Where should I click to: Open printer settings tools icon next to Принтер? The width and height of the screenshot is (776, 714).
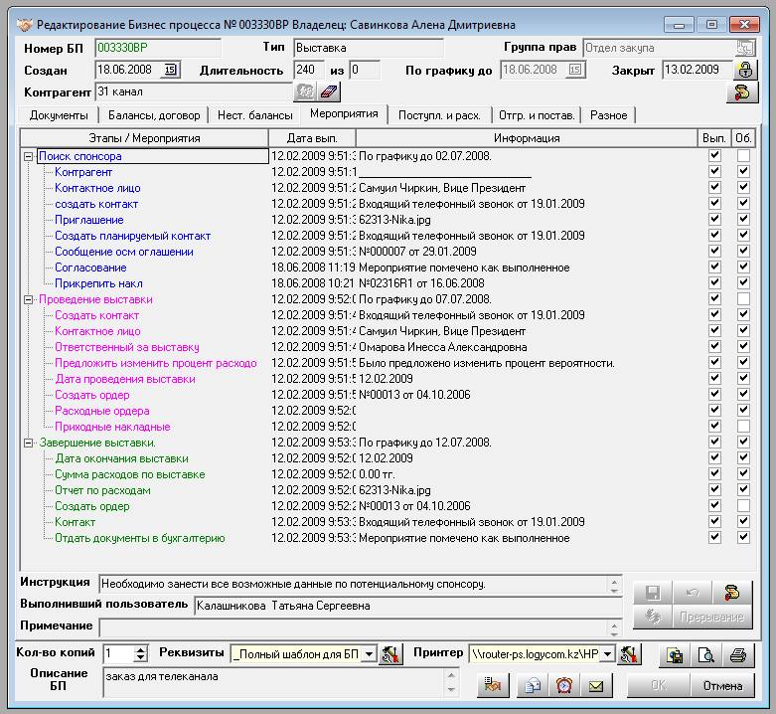[629, 654]
